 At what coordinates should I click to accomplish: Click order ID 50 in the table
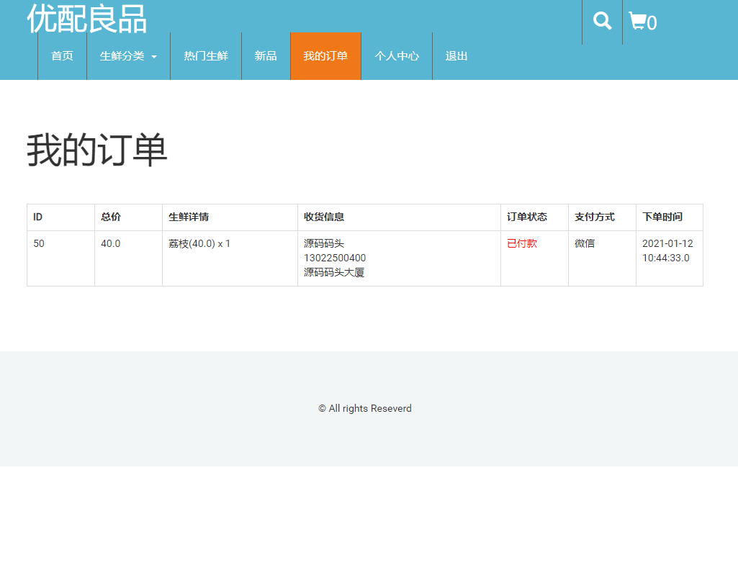click(x=38, y=243)
